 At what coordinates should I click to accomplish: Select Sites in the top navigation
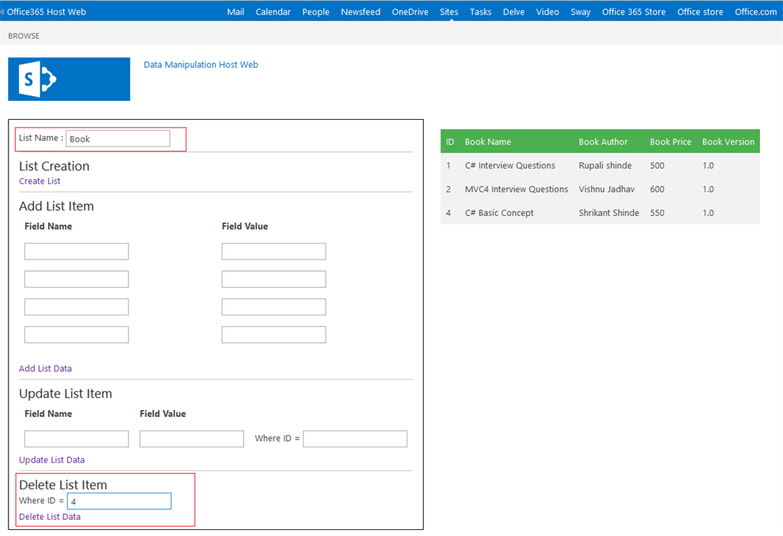pos(448,11)
